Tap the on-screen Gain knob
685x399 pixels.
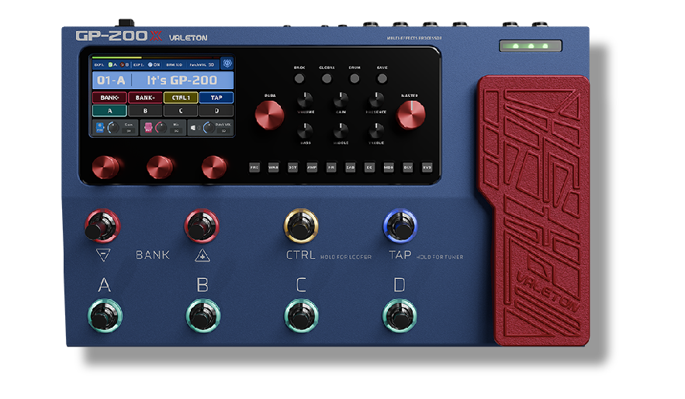(x=113, y=128)
